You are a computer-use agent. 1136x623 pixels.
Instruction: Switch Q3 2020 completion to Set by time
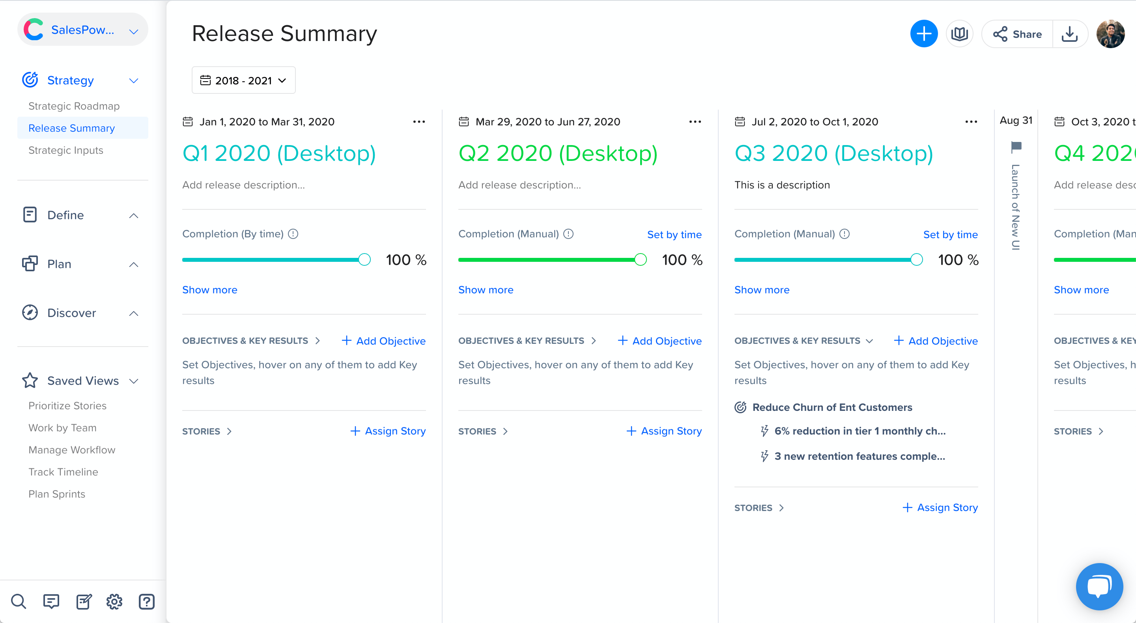[x=950, y=235]
